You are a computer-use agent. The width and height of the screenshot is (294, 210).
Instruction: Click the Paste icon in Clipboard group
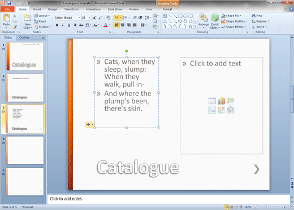click(6, 18)
